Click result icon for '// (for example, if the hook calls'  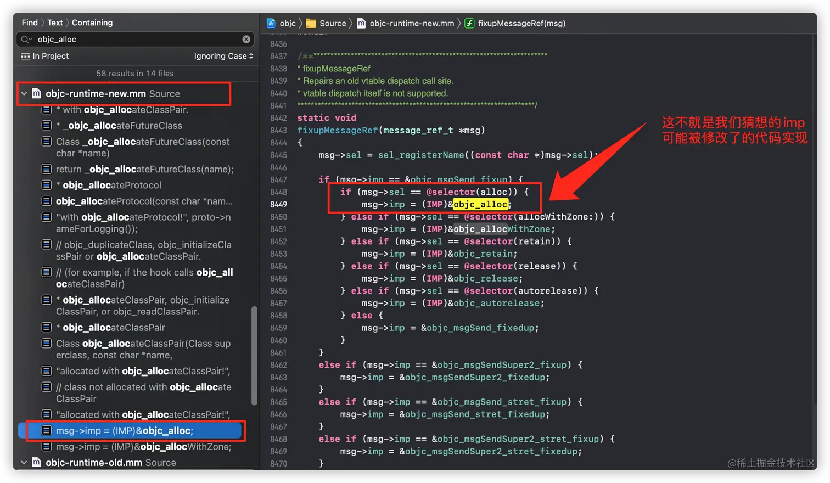pyautogui.click(x=47, y=272)
